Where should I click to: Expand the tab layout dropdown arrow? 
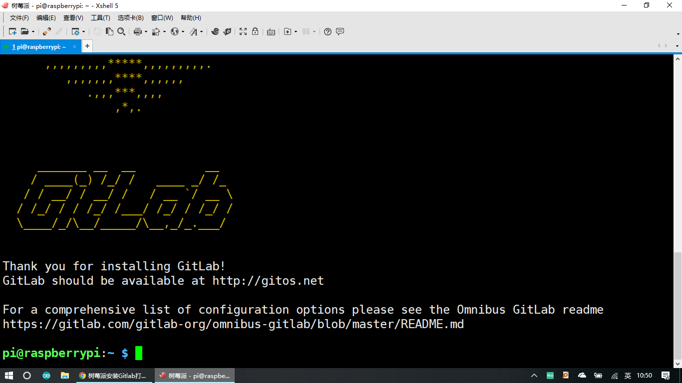pos(314,31)
